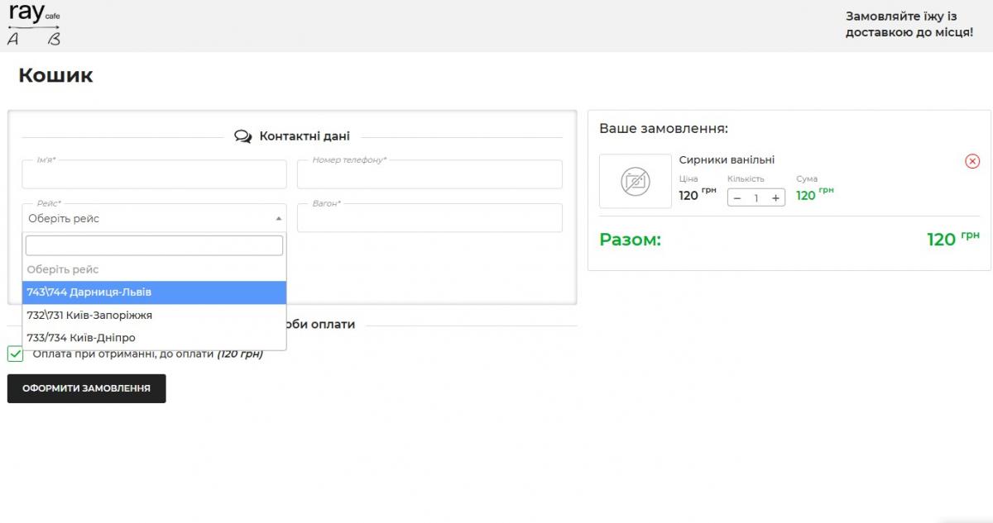Toggle the Оплата при отриманні checkbox
The image size is (993, 523).
(16, 354)
